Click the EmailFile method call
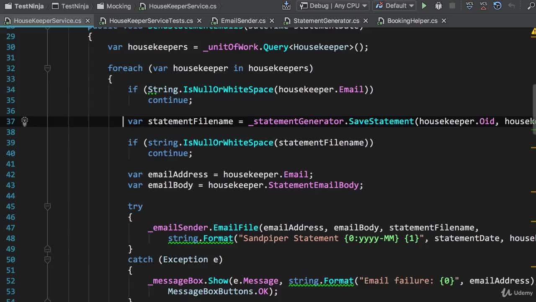536x302 pixels. (236, 227)
